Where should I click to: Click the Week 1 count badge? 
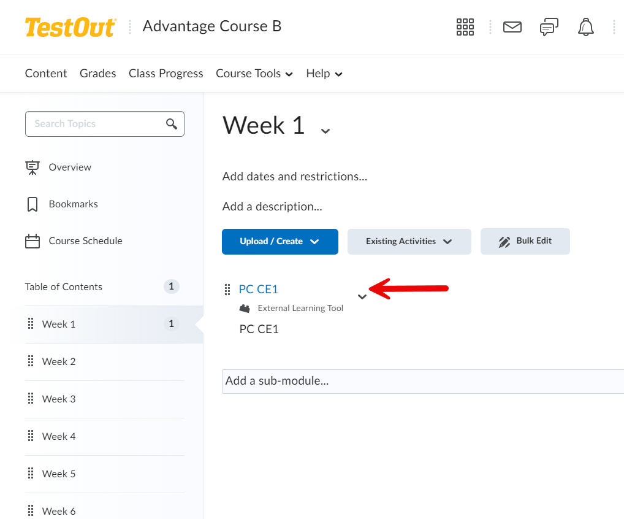[172, 324]
